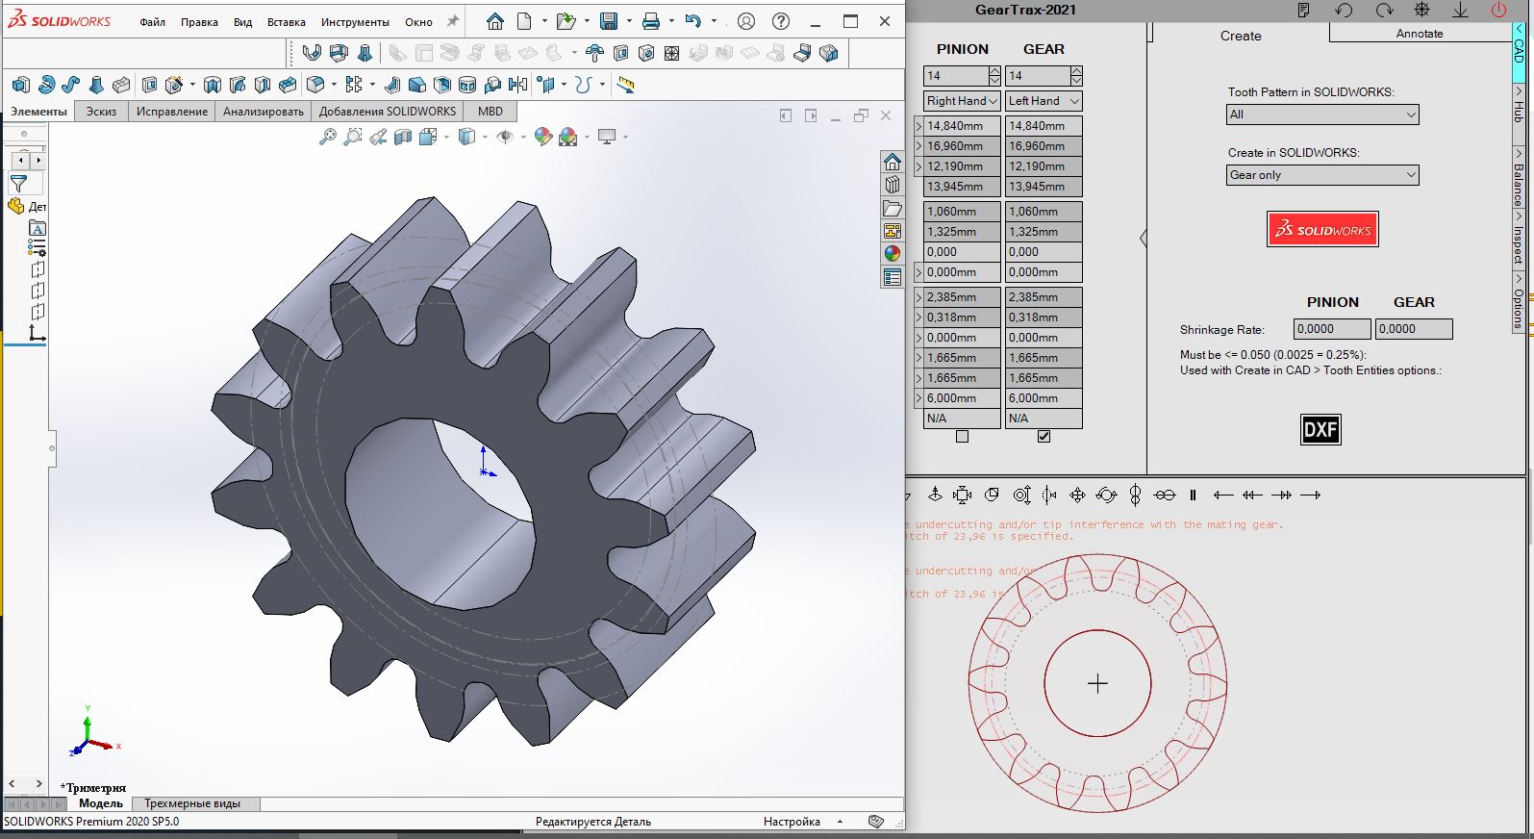
Task: Click the Zoom to Fit view icon
Action: tap(328, 137)
